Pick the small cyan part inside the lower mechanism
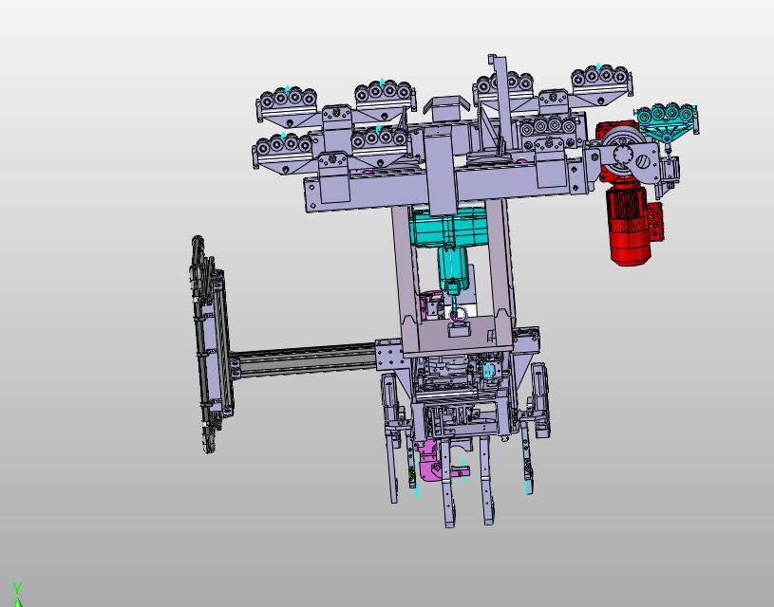774x607 pixels. click(x=489, y=370)
